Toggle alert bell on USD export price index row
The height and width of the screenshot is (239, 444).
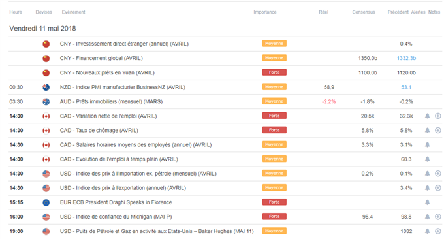tap(427, 188)
